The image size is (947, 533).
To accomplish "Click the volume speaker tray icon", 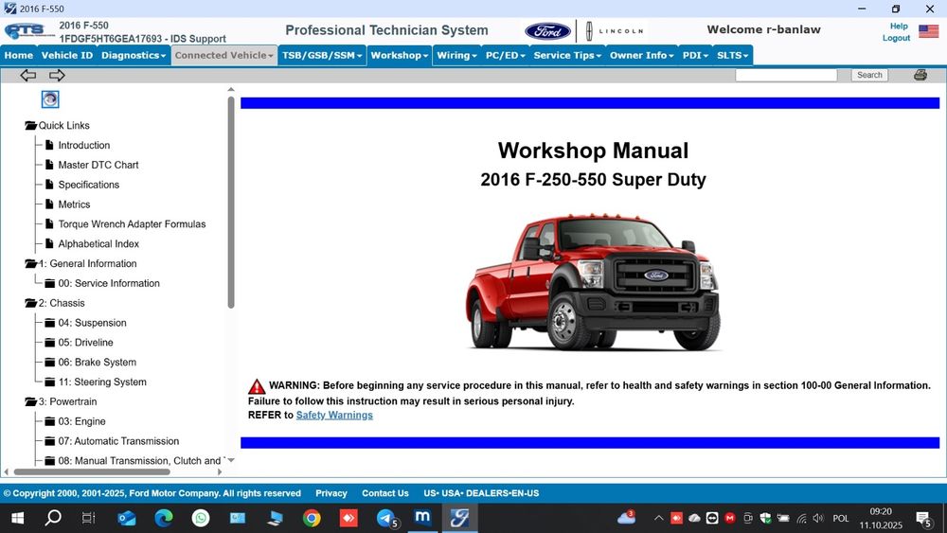I will 818,518.
